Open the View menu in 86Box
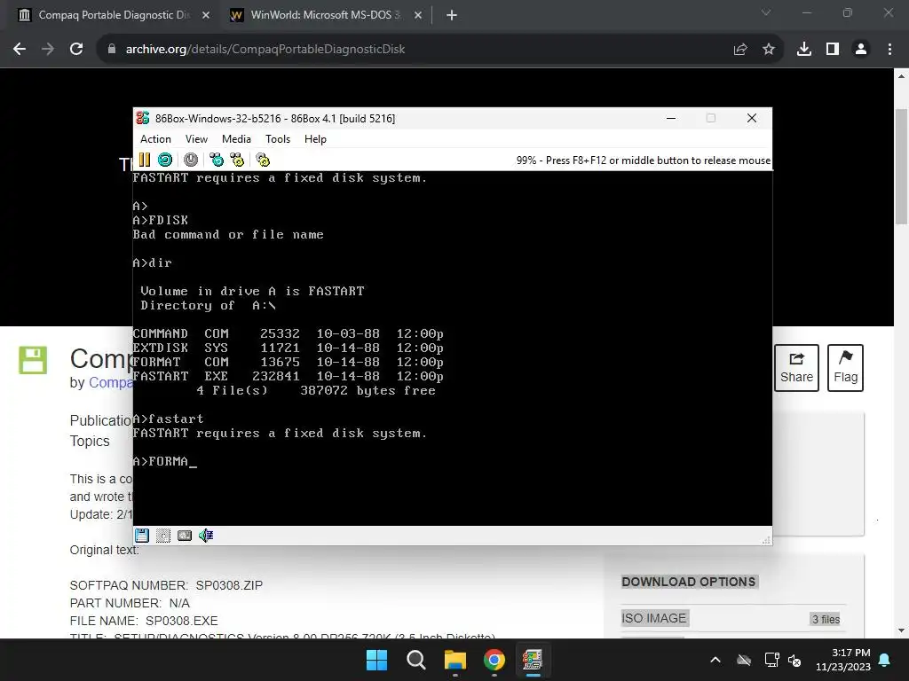 point(196,139)
